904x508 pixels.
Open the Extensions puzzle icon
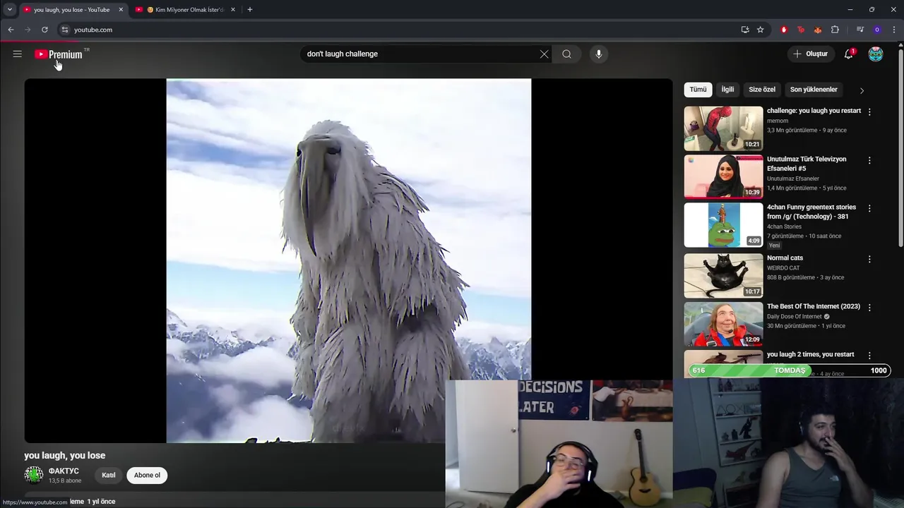coord(835,30)
